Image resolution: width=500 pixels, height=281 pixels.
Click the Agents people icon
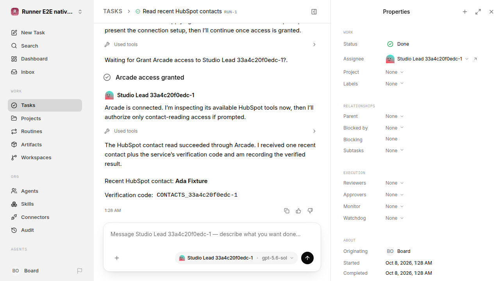(14, 191)
